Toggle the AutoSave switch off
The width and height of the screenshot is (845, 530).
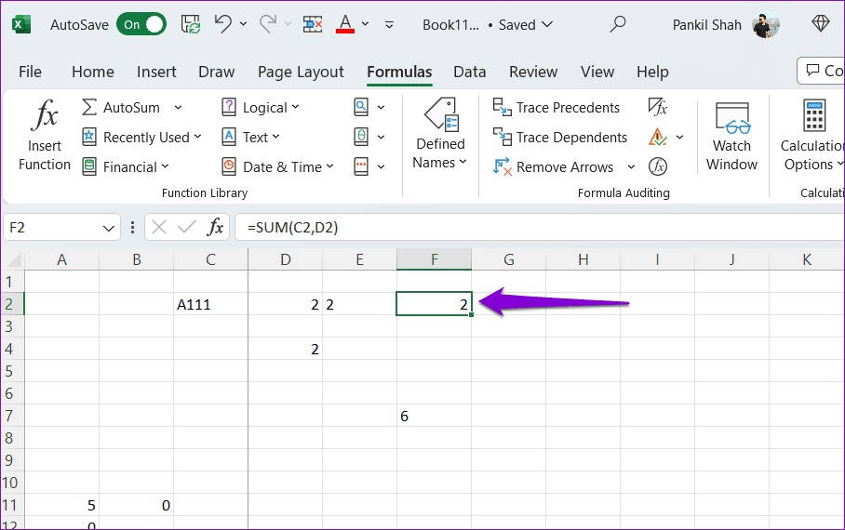coord(141,25)
